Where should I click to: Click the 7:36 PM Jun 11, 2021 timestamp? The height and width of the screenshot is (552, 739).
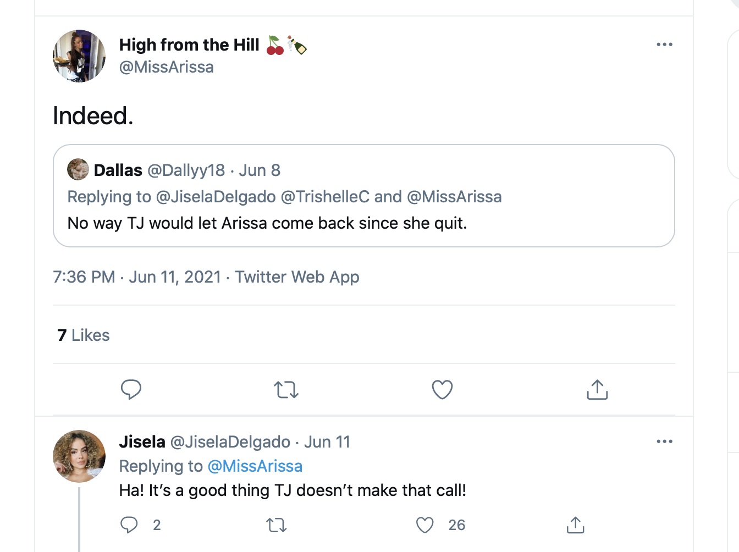pyautogui.click(x=137, y=277)
